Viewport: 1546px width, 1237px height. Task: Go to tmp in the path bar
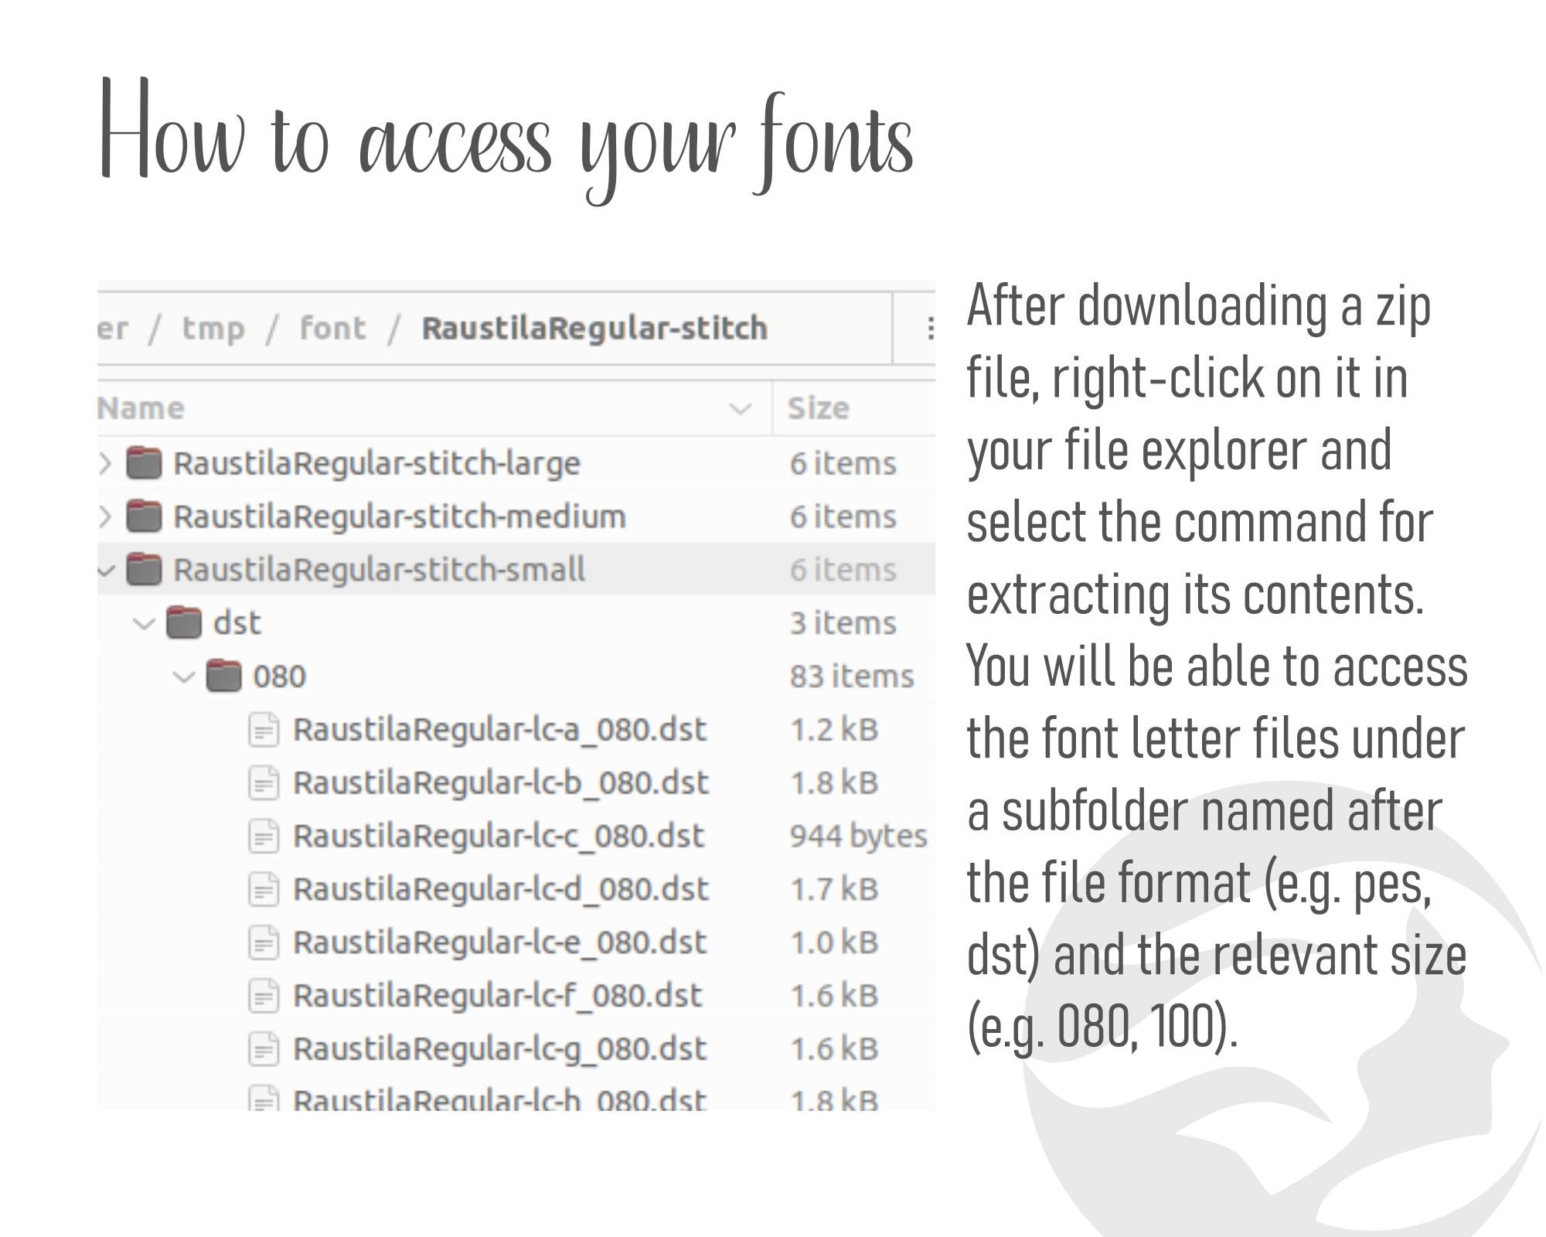(213, 329)
